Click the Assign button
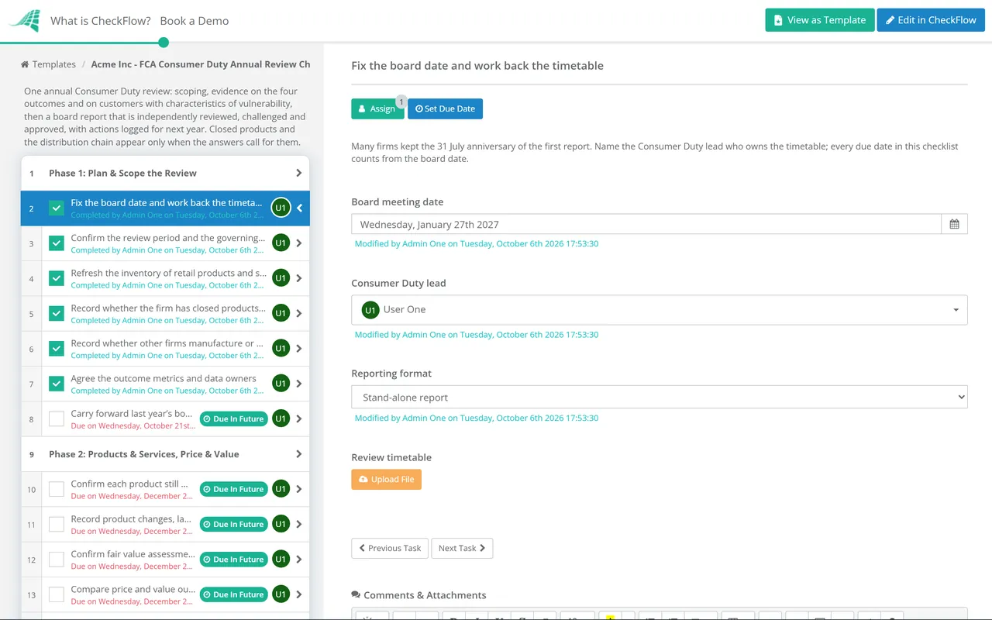Screen dimensions: 992x620 click(x=377, y=108)
